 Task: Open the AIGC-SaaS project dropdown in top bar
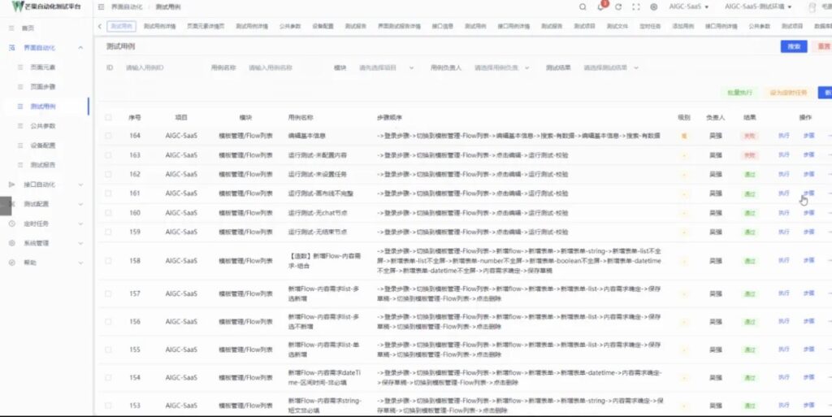(689, 7)
